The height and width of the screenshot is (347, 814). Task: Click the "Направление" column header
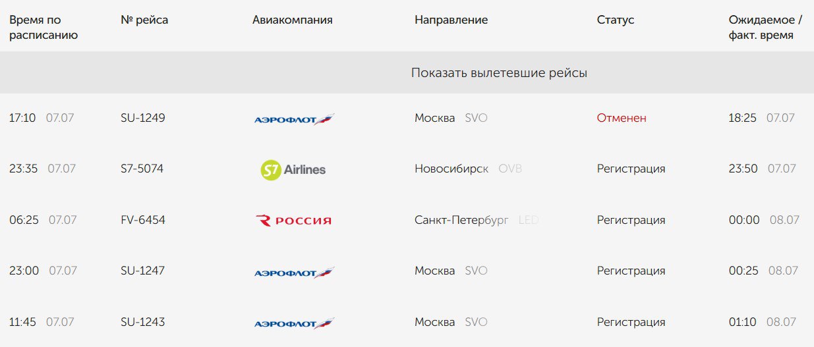tap(451, 20)
